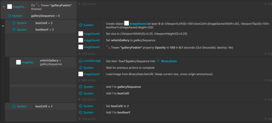
Task: Click Add action under Add 1 to boxRowY
Action: [87, 119]
